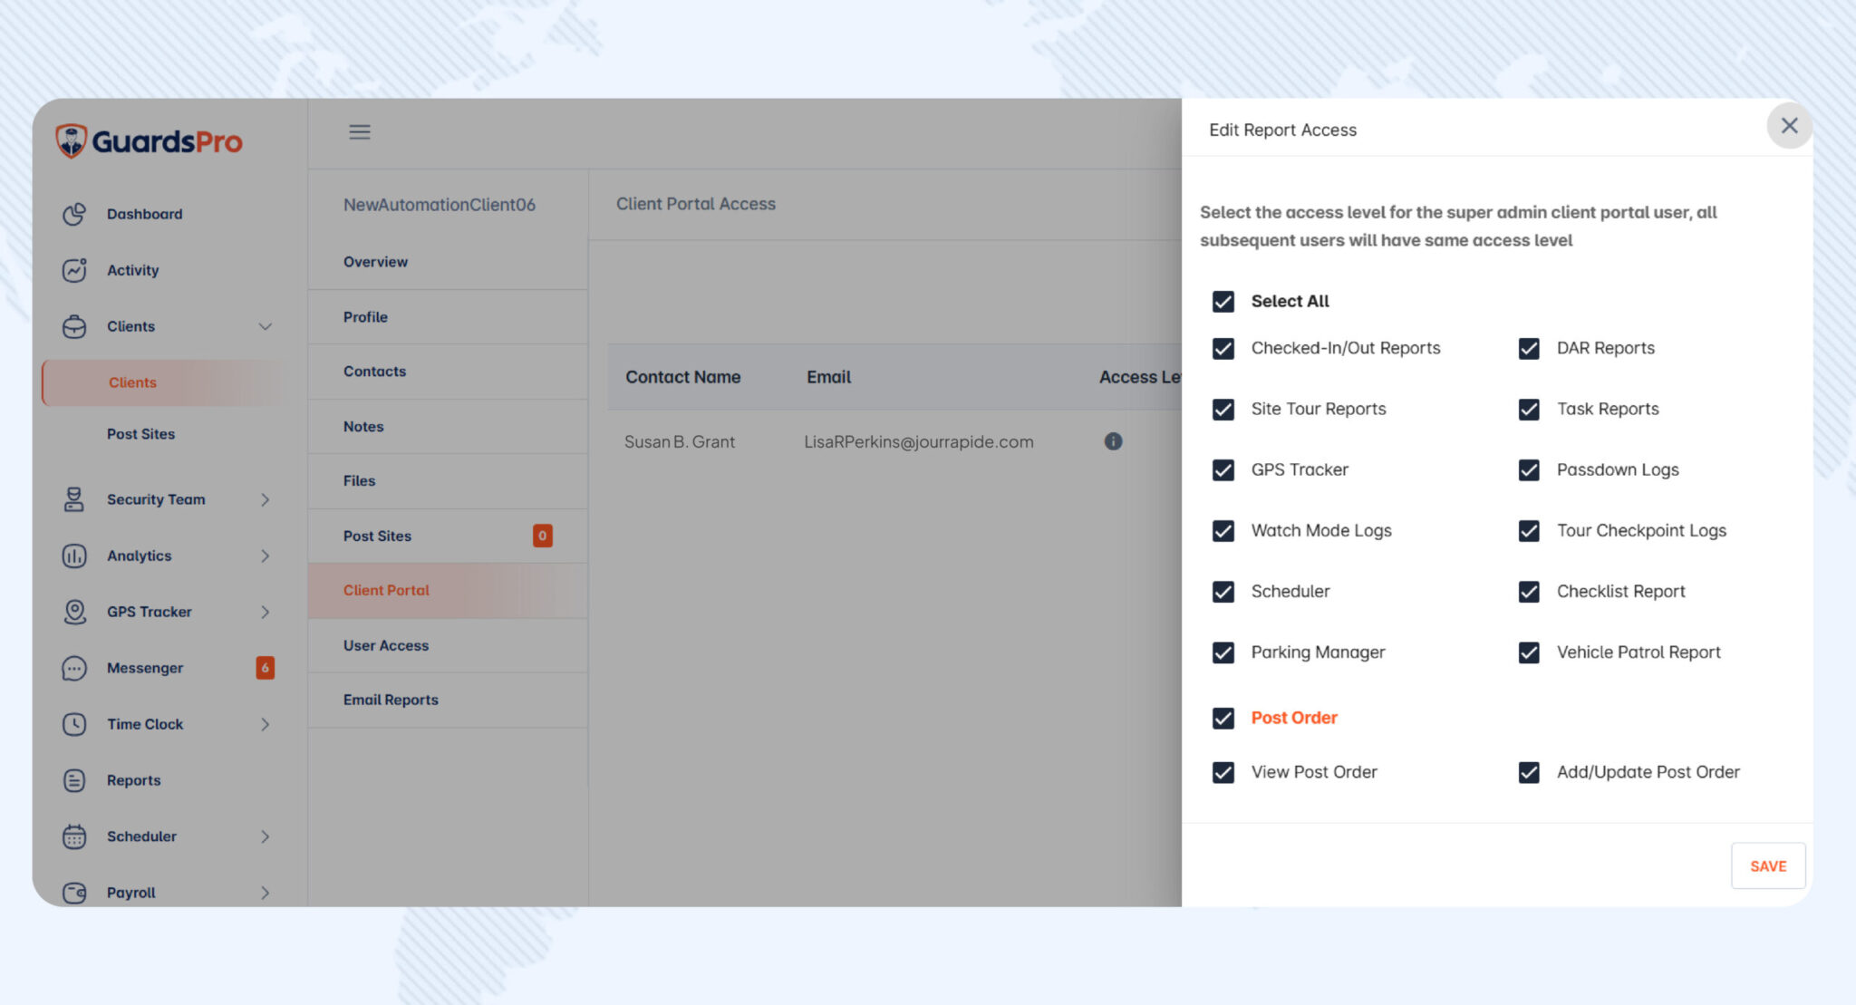Toggle Vehicle Patrol Report checkbox
1856x1005 pixels.
click(1529, 652)
